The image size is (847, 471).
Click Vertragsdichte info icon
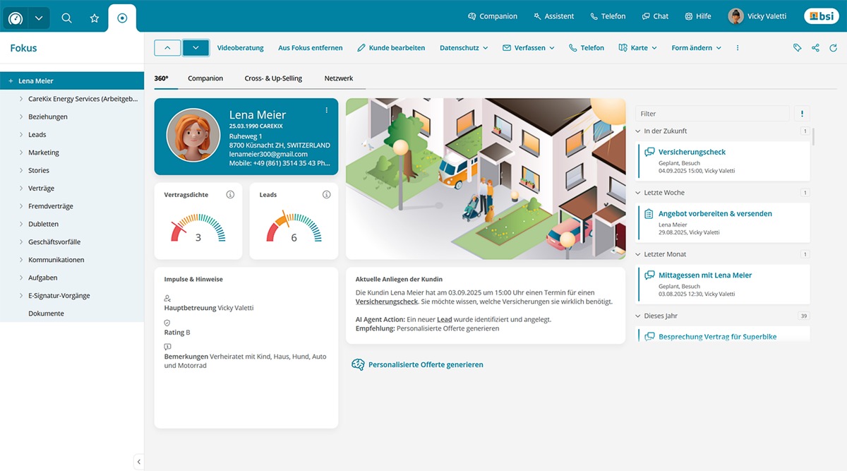coord(230,195)
